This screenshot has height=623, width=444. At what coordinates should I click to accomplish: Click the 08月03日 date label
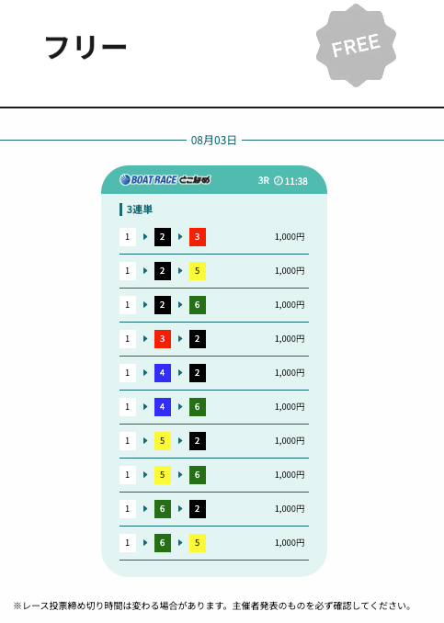214,141
